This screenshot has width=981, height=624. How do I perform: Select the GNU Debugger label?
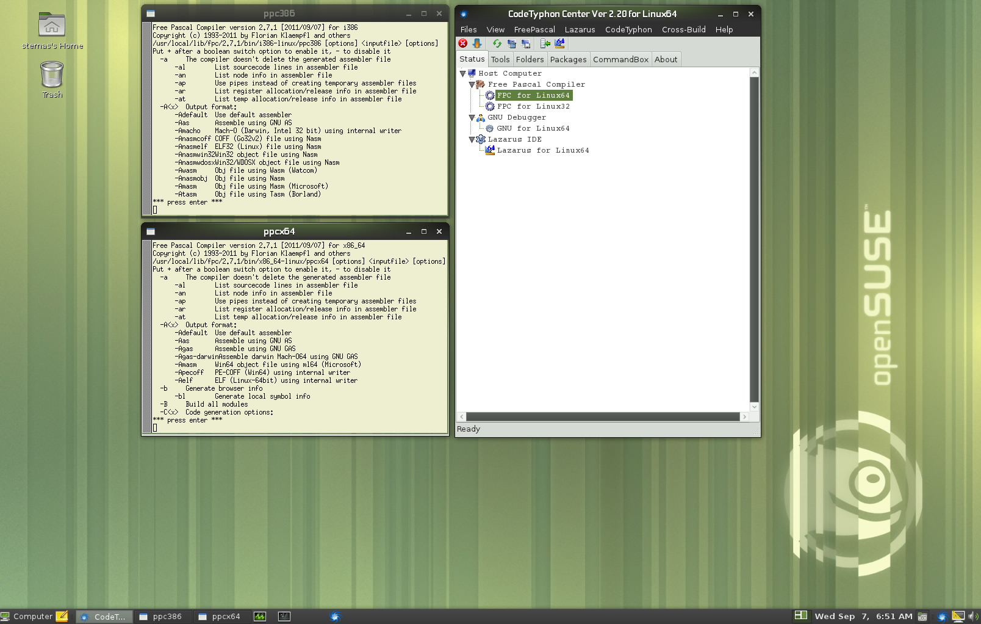(x=517, y=117)
